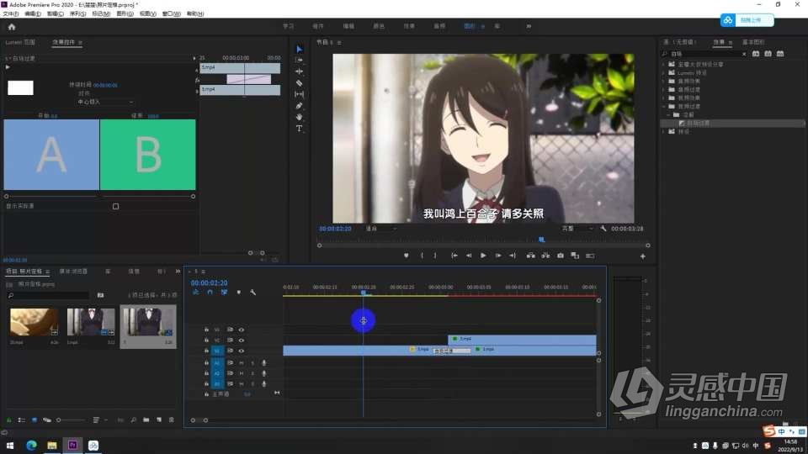Toggle nest sequence insert button
The height and width of the screenshot is (454, 808).
(x=196, y=293)
